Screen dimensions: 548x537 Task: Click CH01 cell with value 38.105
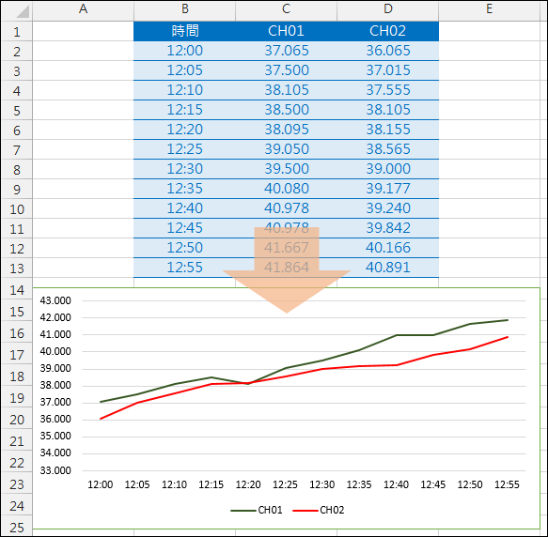tap(287, 90)
